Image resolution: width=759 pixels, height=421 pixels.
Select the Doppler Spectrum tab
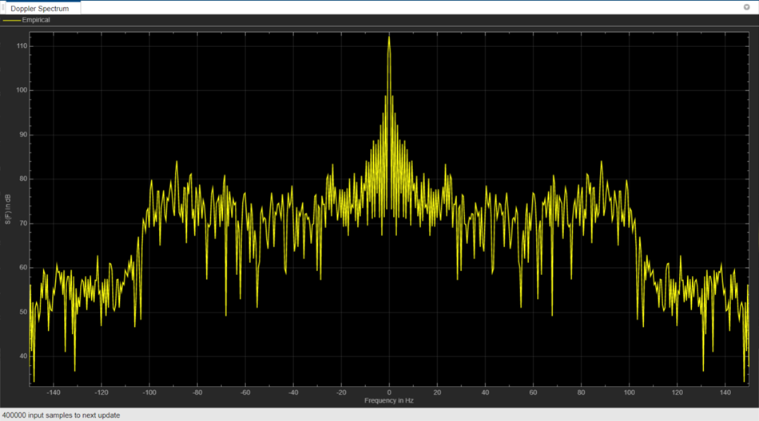tap(39, 8)
